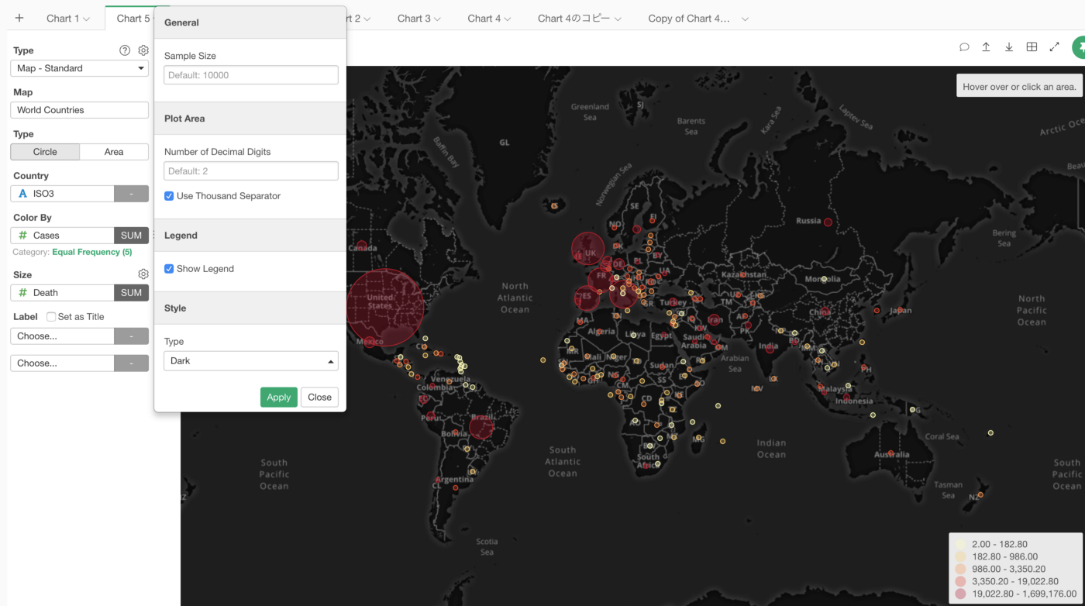Open chart Type settings gear icon
Image resolution: width=1085 pixels, height=606 pixels.
143,50
